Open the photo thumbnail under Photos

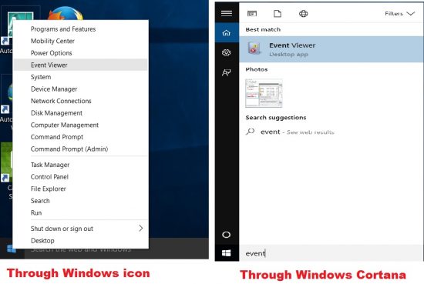264,93
